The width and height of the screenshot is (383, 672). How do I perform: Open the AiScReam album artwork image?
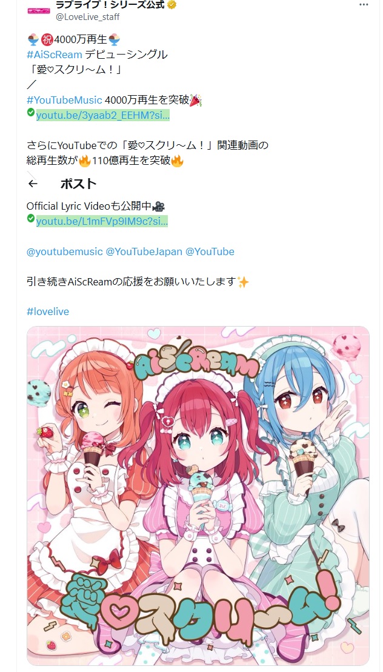[198, 496]
